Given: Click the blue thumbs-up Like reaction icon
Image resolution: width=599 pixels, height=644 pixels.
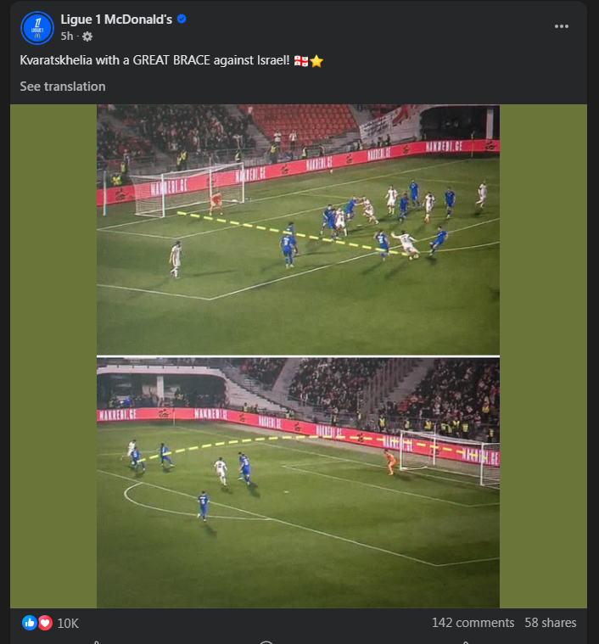Looking at the screenshot, I should tap(29, 623).
